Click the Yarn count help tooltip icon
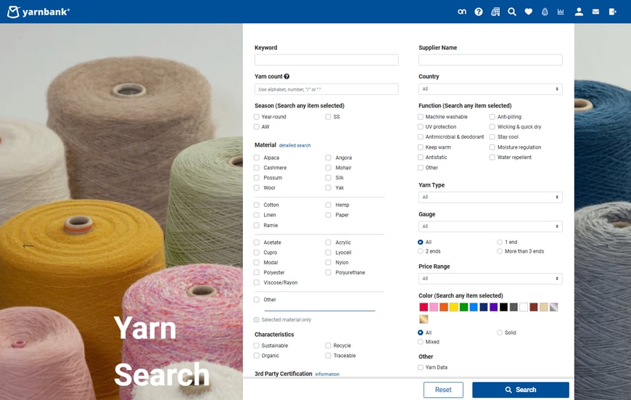The height and width of the screenshot is (400, 631). tap(286, 76)
